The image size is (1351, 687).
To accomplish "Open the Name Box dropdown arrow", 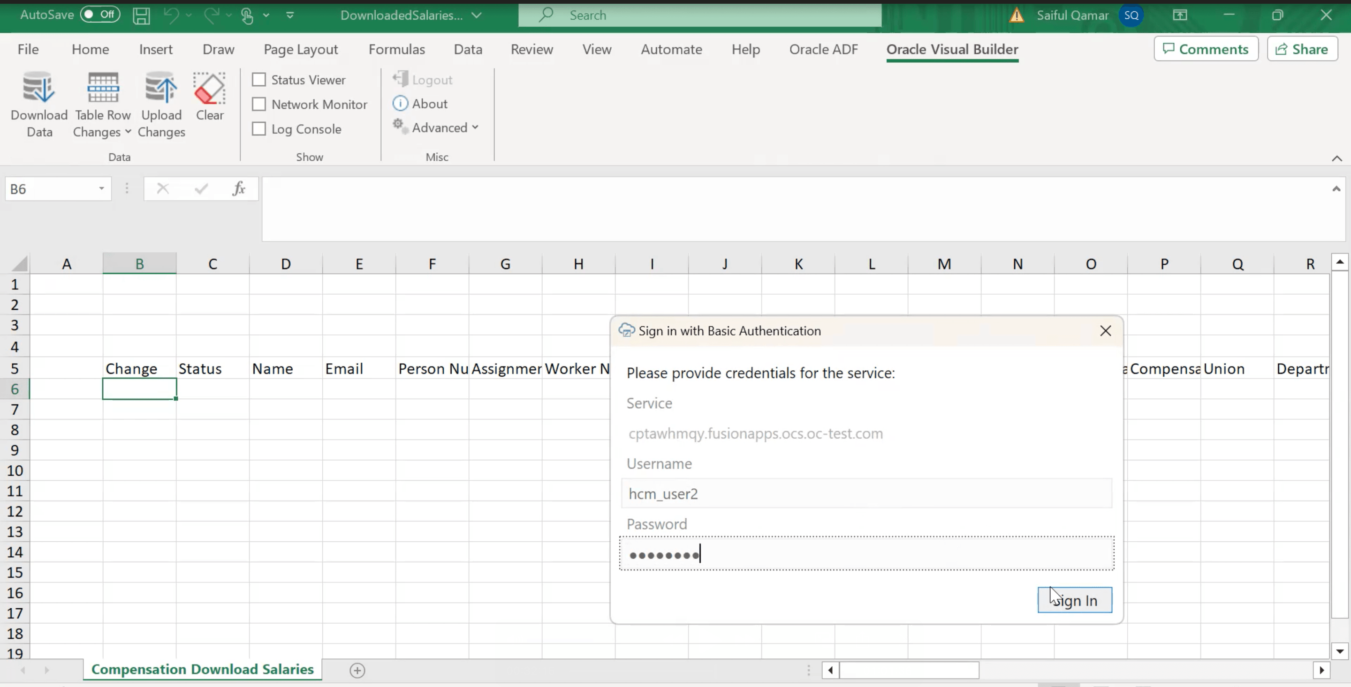I will click(101, 189).
